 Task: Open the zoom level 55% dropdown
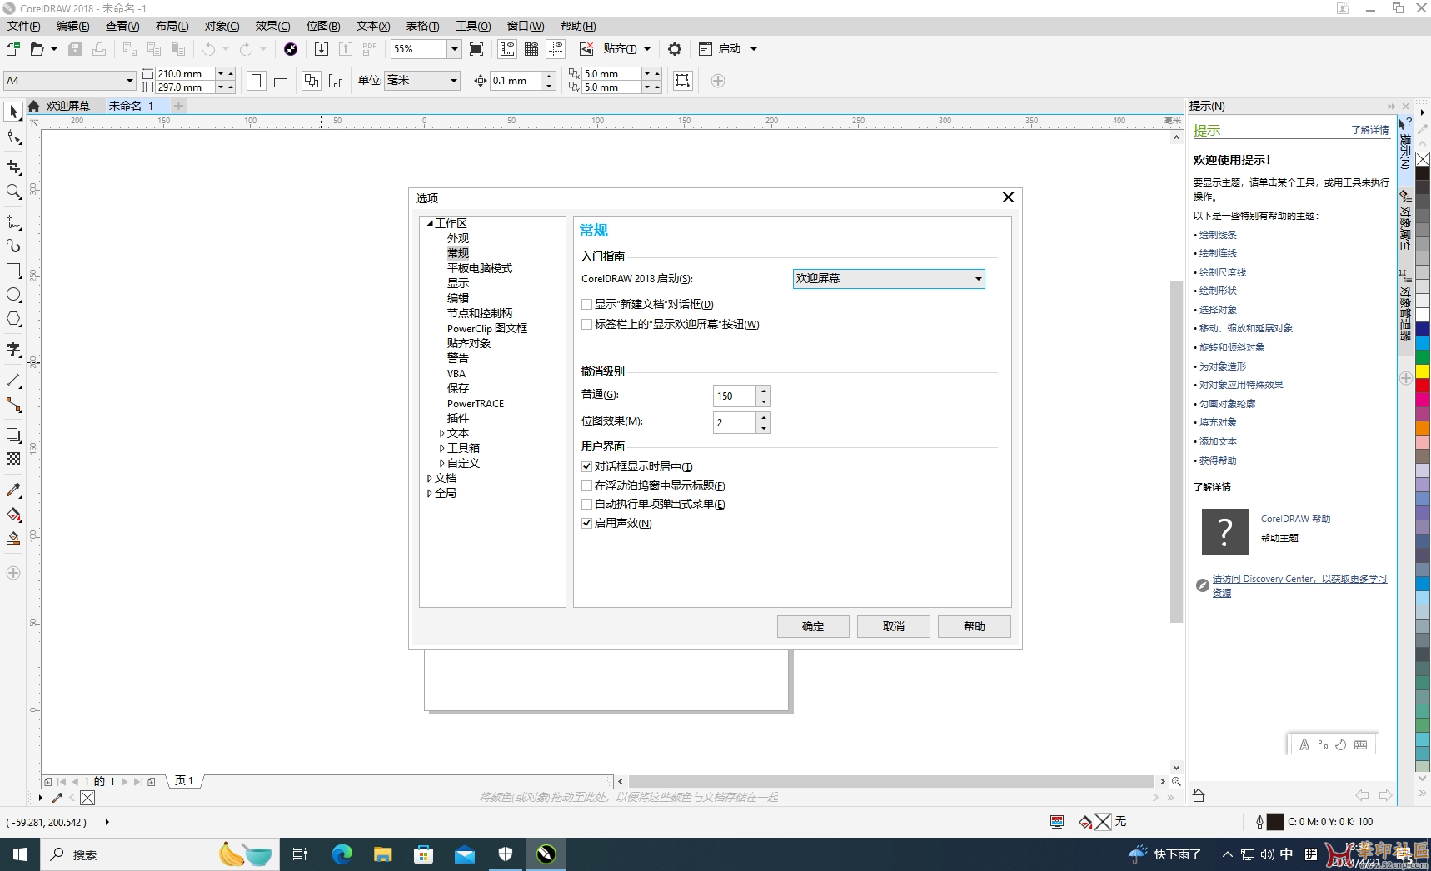(454, 49)
